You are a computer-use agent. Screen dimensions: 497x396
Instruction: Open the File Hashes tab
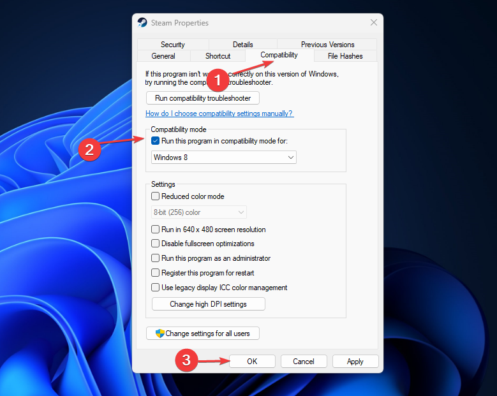point(345,56)
